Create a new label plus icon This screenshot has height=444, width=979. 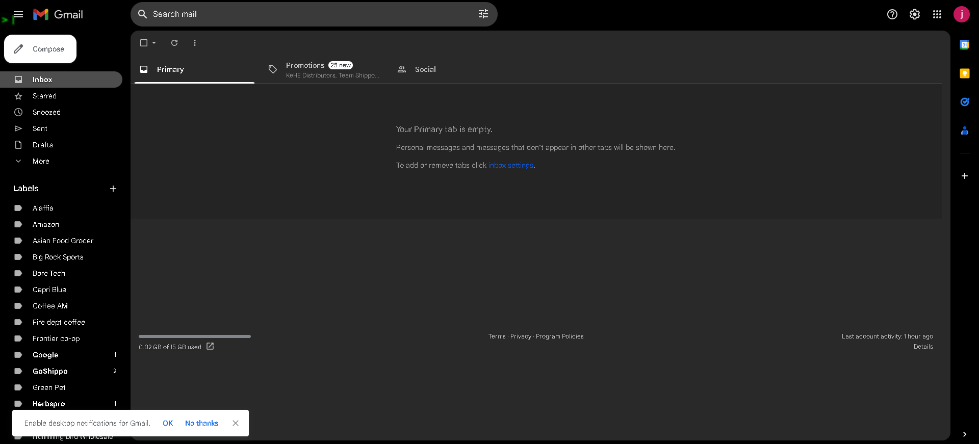(x=113, y=189)
